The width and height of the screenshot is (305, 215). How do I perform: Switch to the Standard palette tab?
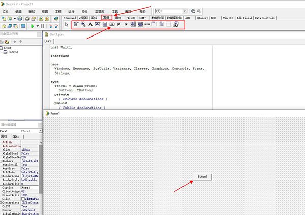tap(70, 18)
